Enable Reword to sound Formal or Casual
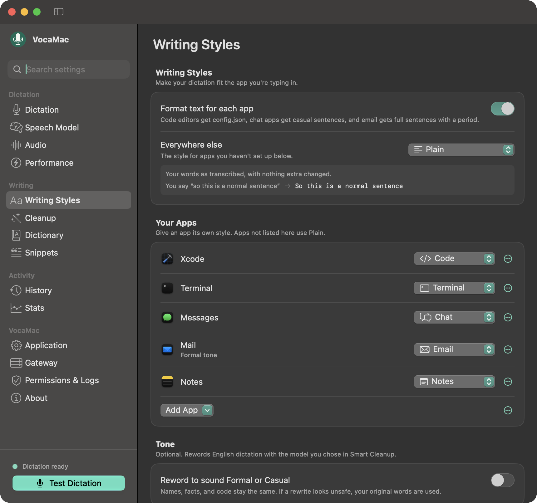 tap(502, 480)
